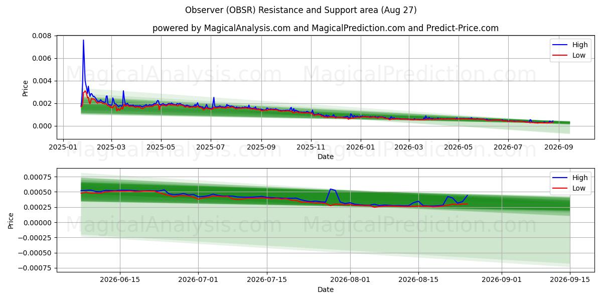
Task: Click the 2025-09 tick label
Action: (x=261, y=147)
